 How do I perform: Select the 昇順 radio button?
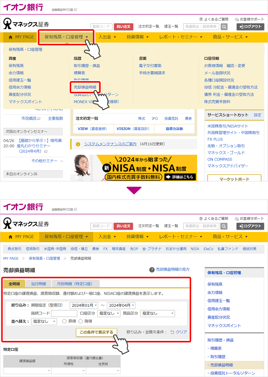click(x=64, y=322)
